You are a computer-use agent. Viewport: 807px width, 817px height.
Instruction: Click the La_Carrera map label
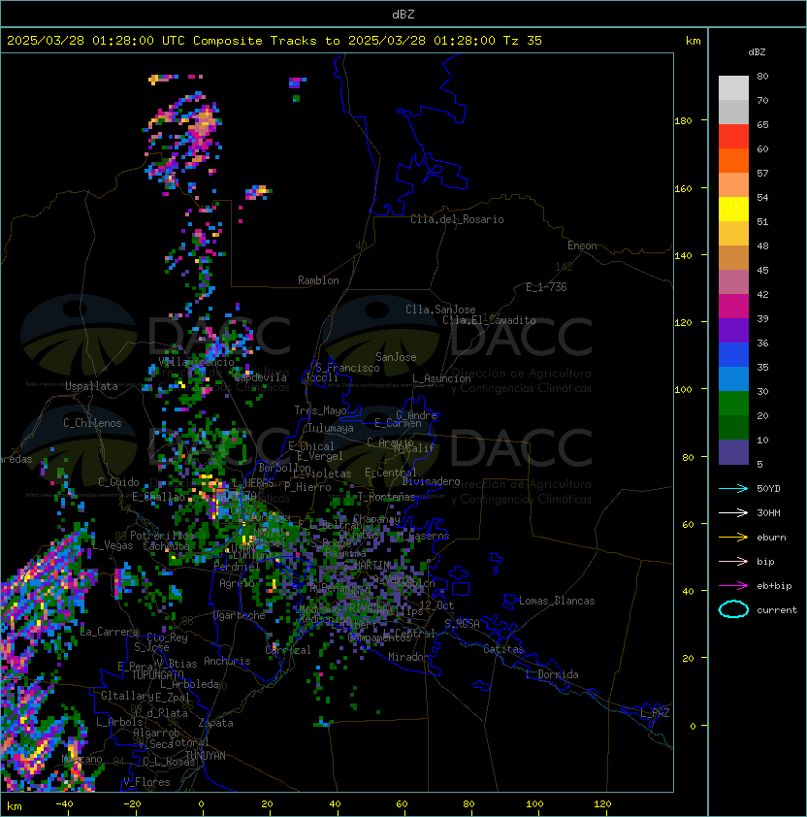tap(110, 632)
